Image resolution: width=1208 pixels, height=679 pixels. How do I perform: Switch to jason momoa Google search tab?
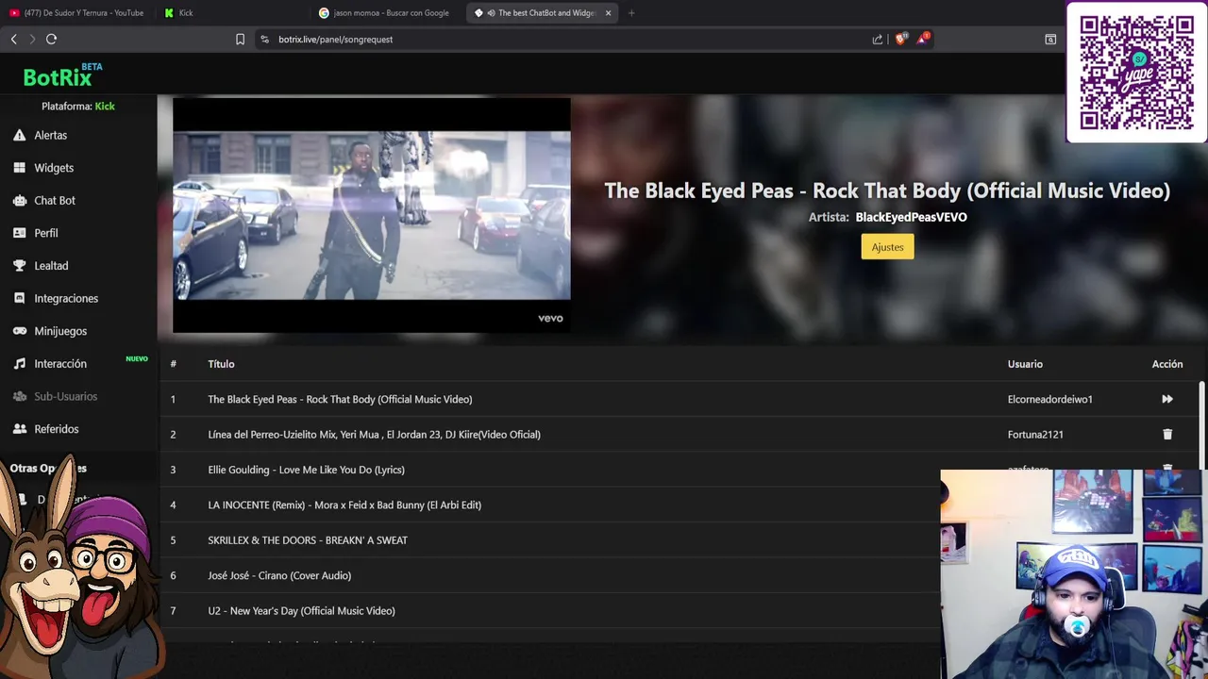coord(386,13)
